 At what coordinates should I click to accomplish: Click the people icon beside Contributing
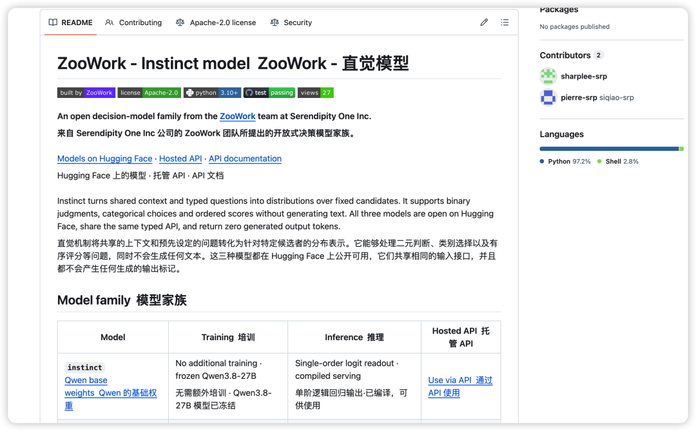(109, 22)
